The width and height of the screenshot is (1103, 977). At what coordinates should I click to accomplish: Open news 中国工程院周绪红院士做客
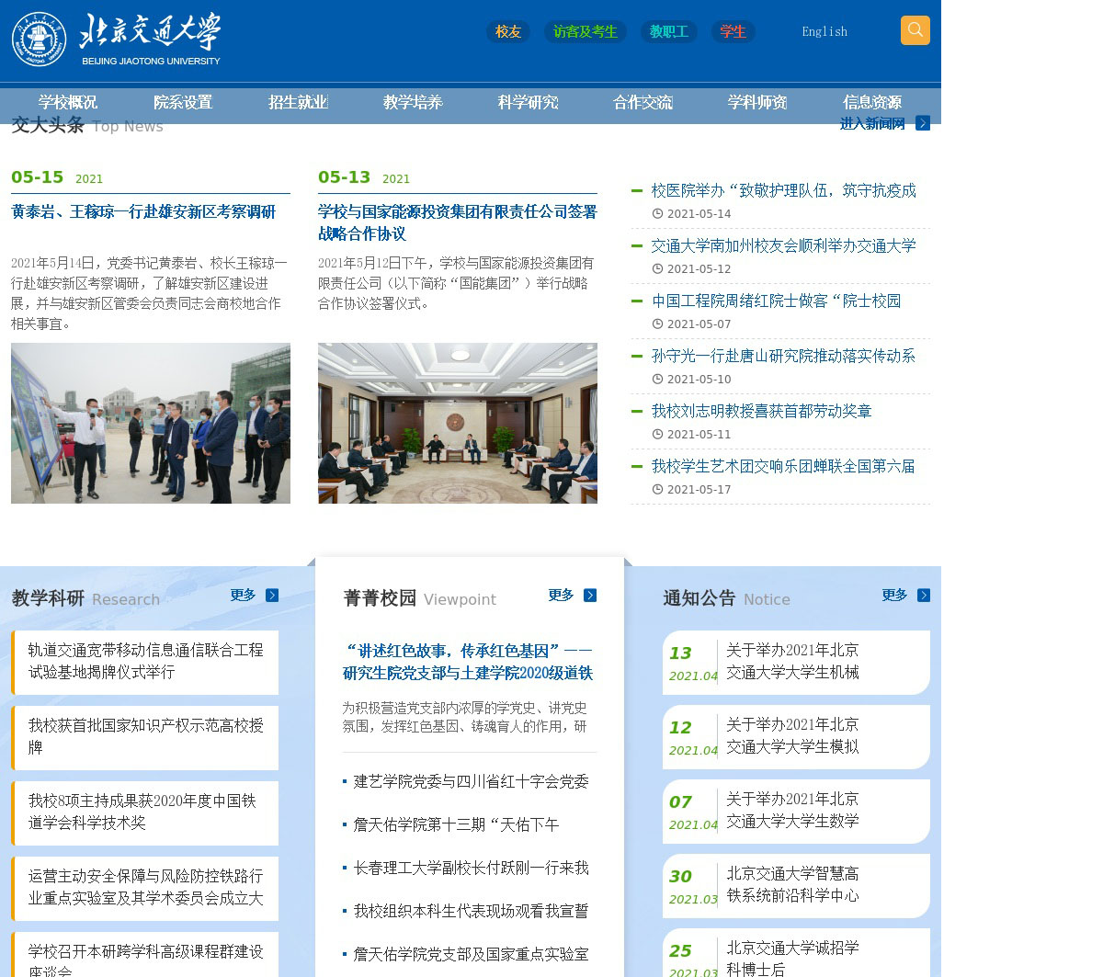point(777,301)
